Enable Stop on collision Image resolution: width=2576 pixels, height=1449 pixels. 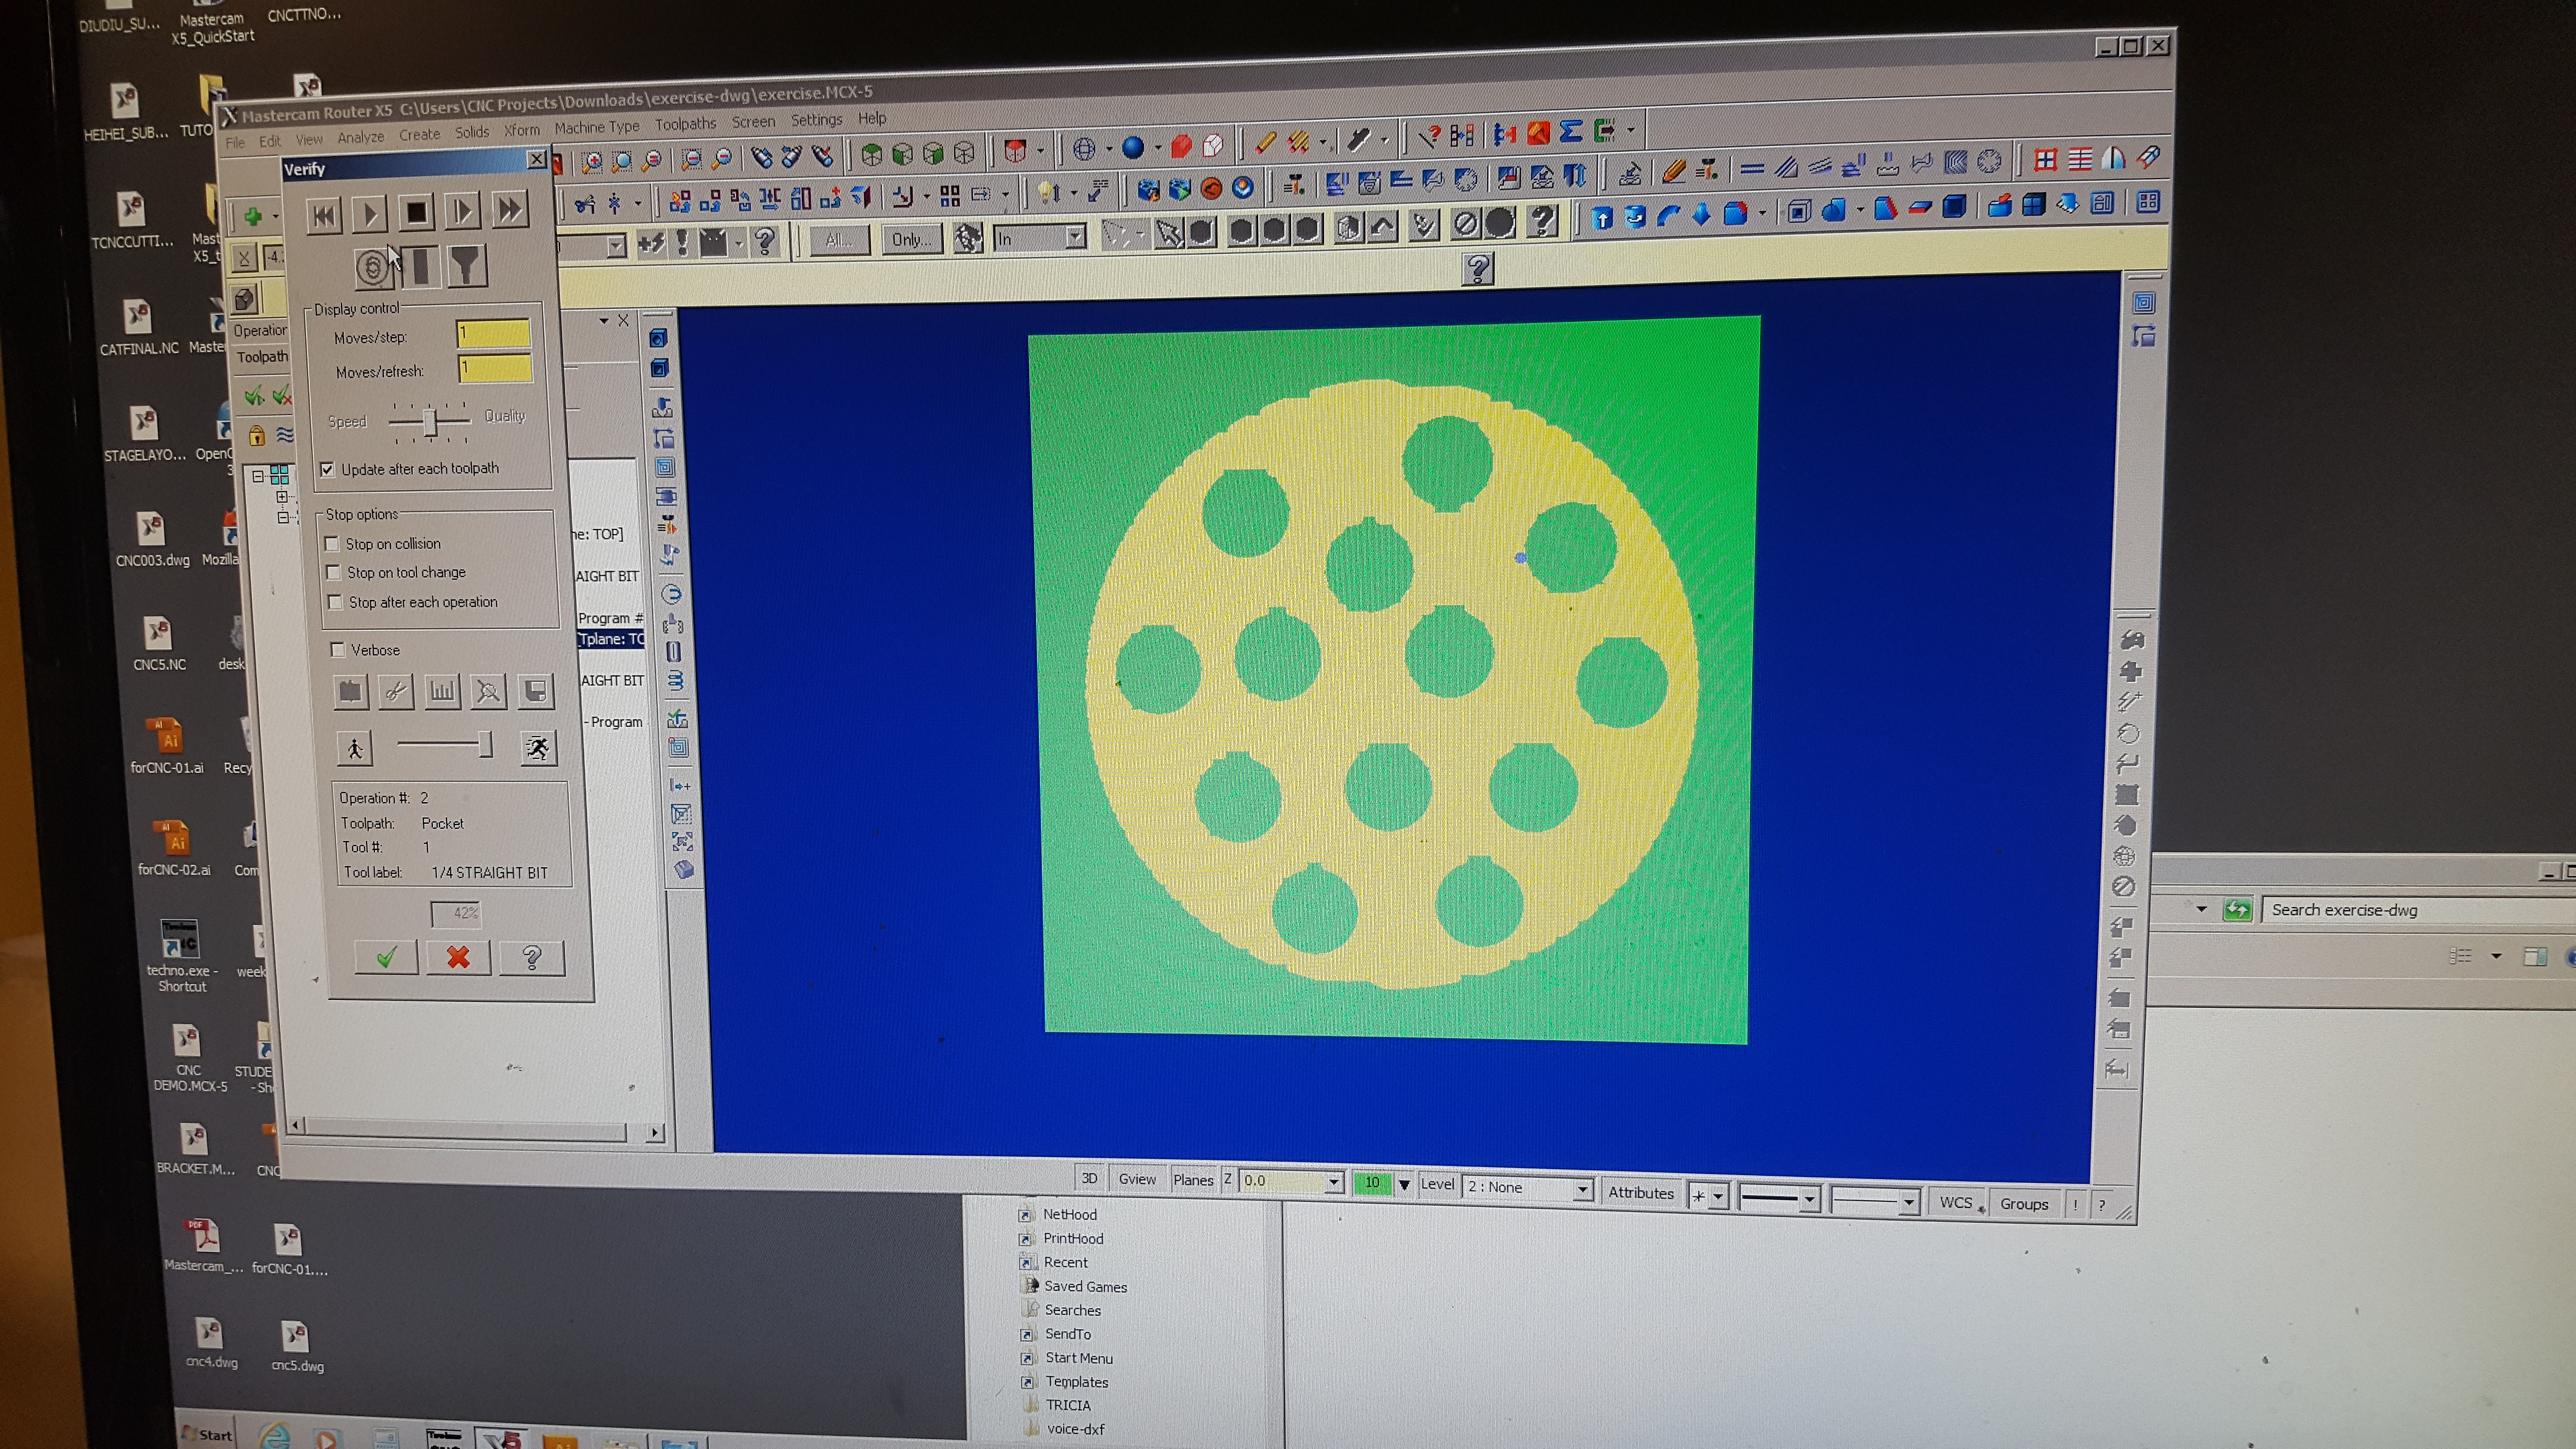tap(332, 544)
